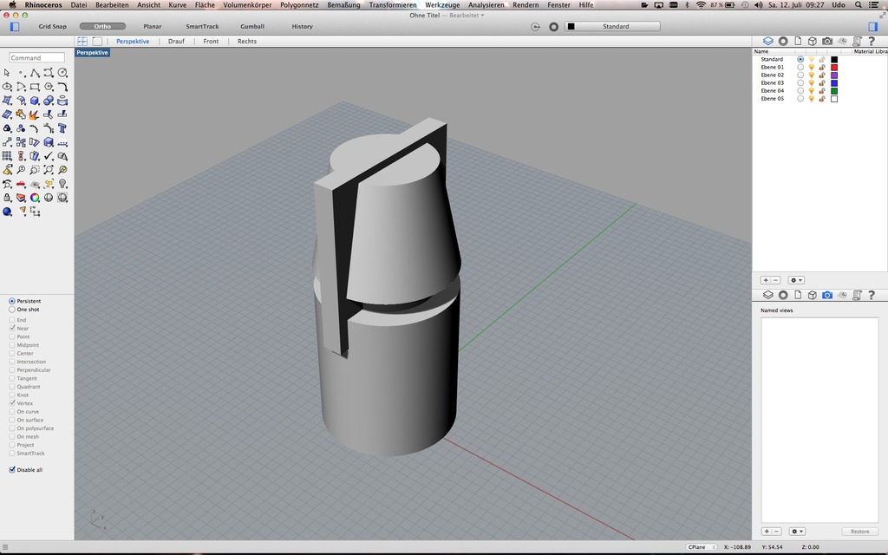
Task: Select the arrow pointer tool in toolbox
Action: click(7, 73)
